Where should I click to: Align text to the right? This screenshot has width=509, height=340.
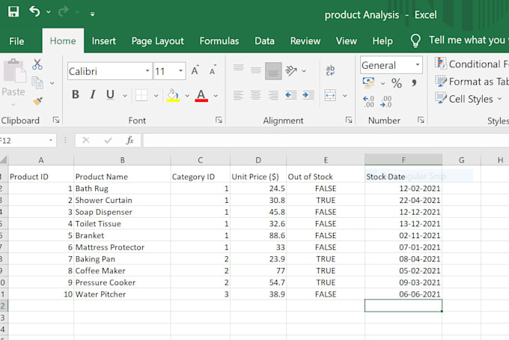click(x=273, y=95)
